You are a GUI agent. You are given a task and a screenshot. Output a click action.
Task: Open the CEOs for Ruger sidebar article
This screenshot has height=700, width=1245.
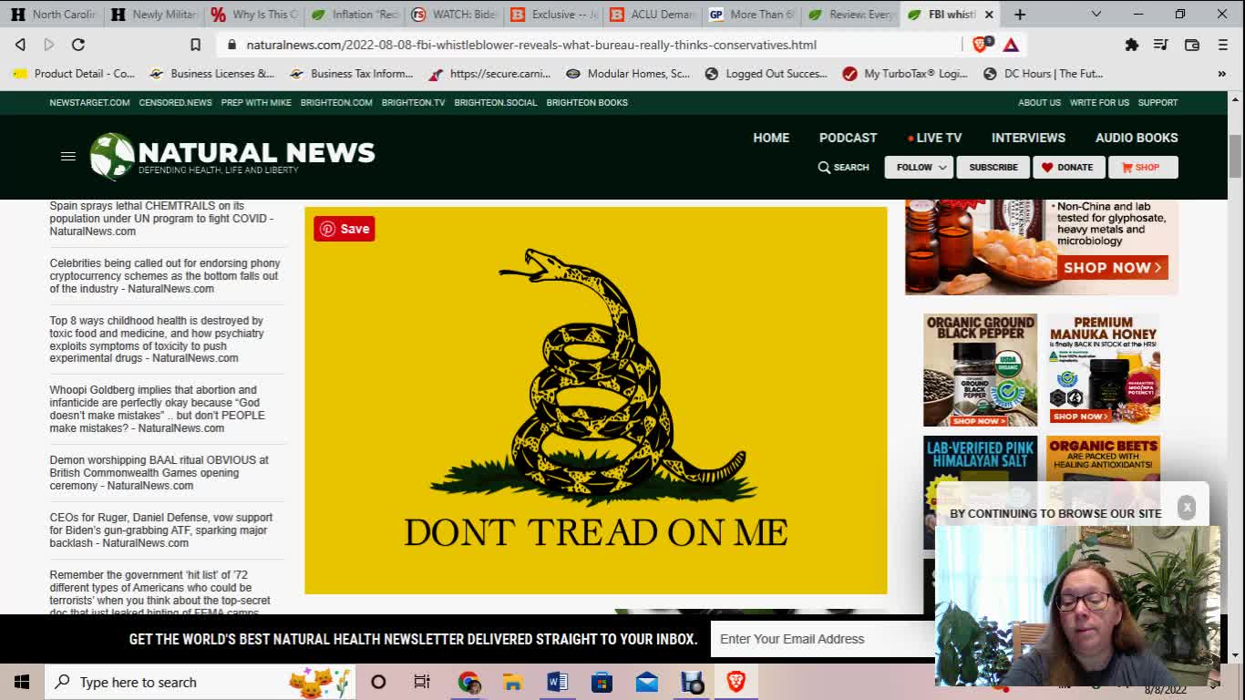click(160, 530)
